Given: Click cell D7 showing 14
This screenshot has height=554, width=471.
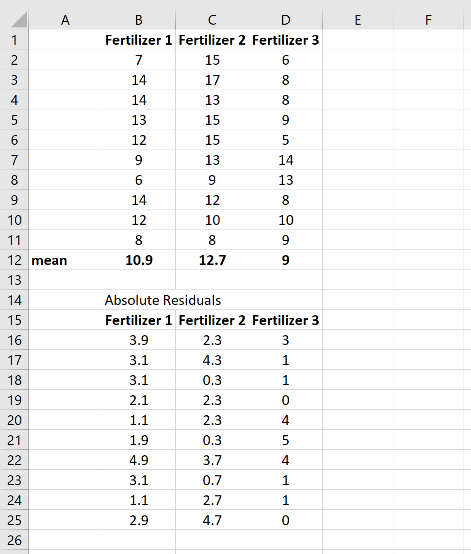Looking at the screenshot, I should tap(286, 160).
